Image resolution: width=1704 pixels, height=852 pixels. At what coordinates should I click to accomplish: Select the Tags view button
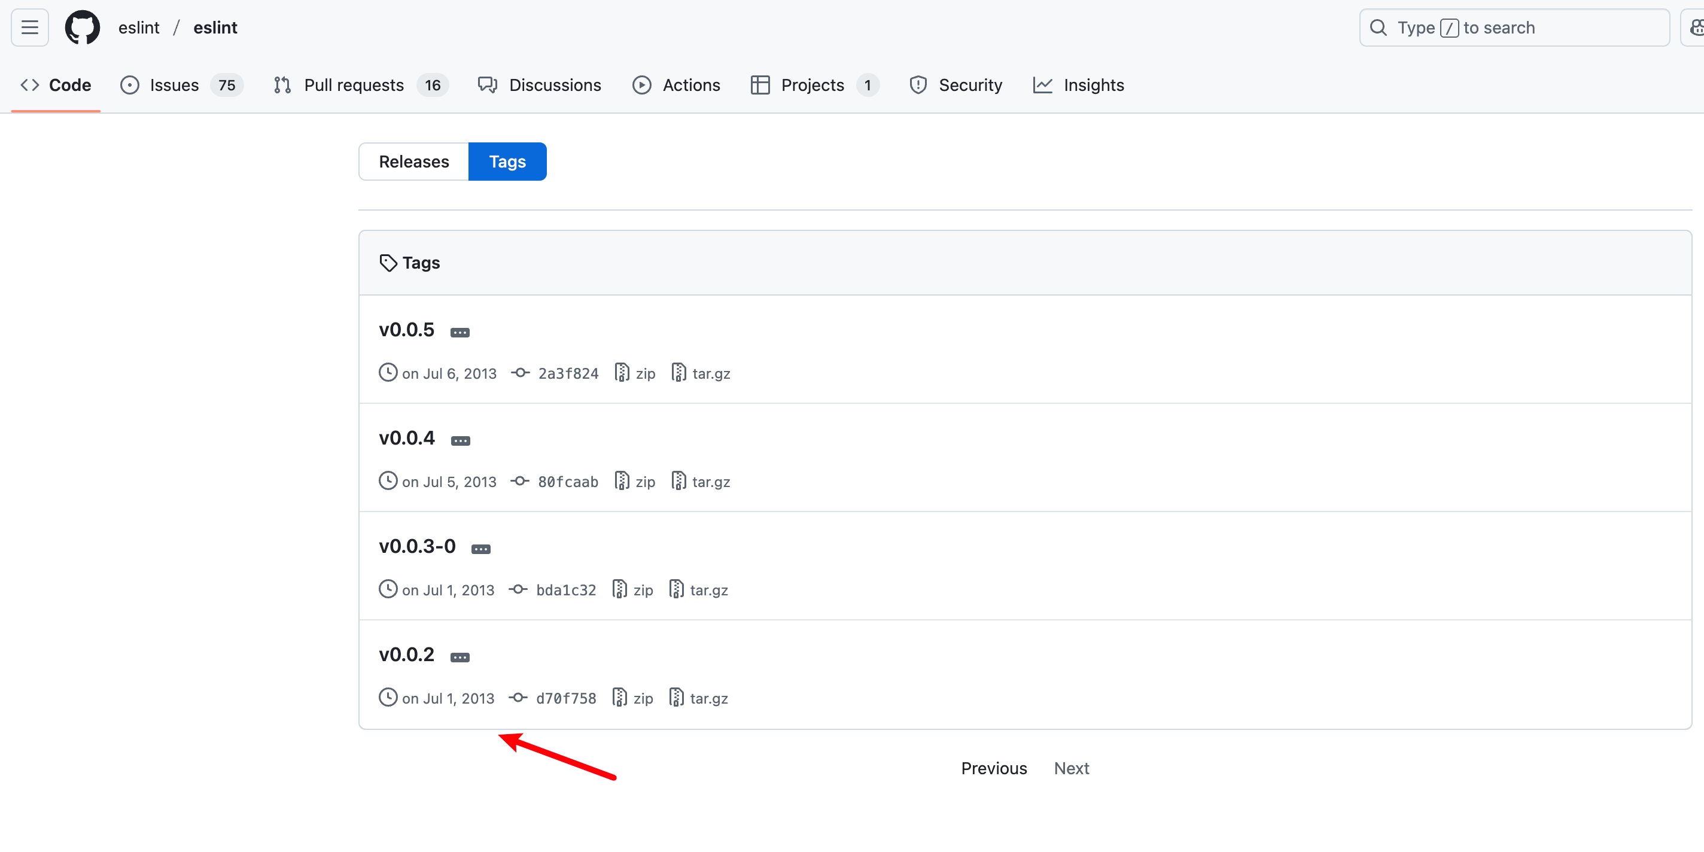pyautogui.click(x=507, y=162)
